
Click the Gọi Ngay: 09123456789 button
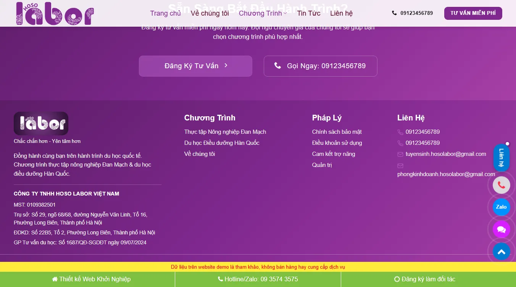coord(321,66)
